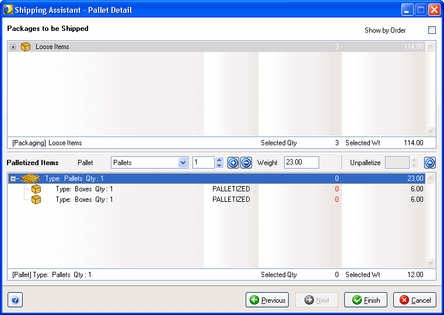Click the Loose Items box icon
Screen dimensions: 444x315
click(x=26, y=47)
